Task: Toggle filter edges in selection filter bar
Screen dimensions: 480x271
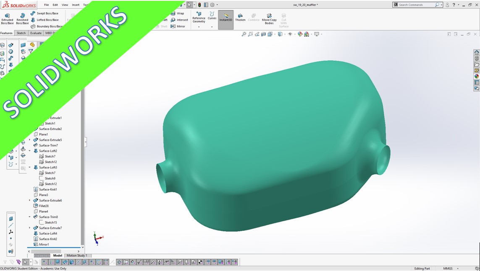Action: (x=52, y=262)
